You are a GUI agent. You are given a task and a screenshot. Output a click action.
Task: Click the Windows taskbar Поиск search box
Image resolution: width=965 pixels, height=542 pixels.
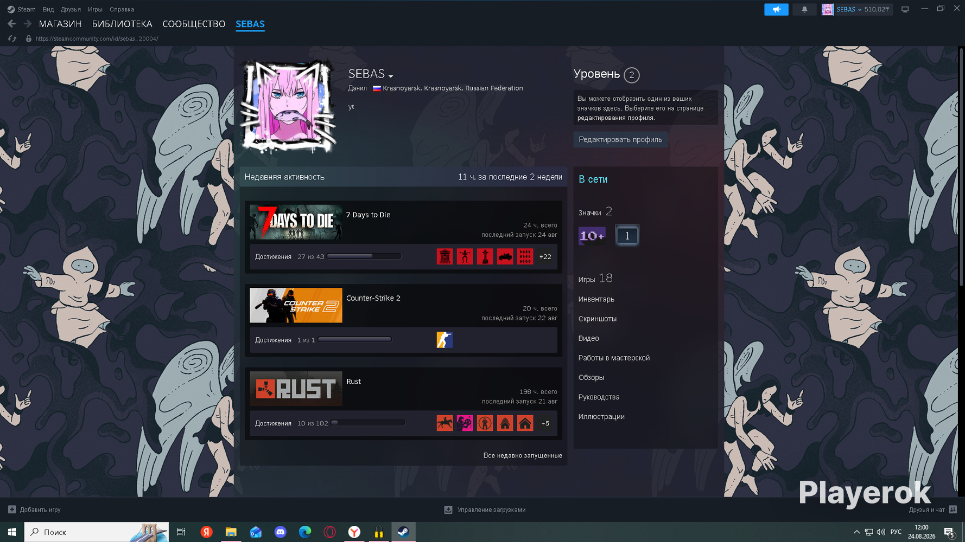97,532
